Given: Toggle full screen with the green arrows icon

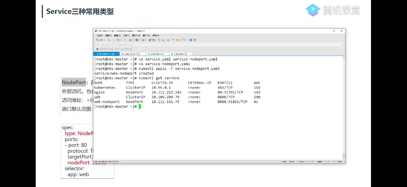Looking at the screenshot, I should point(159,40).
